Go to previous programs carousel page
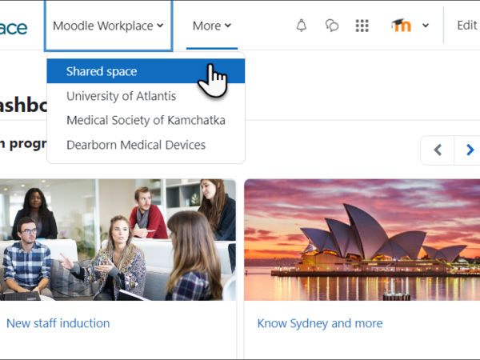The image size is (480, 360). (x=438, y=150)
